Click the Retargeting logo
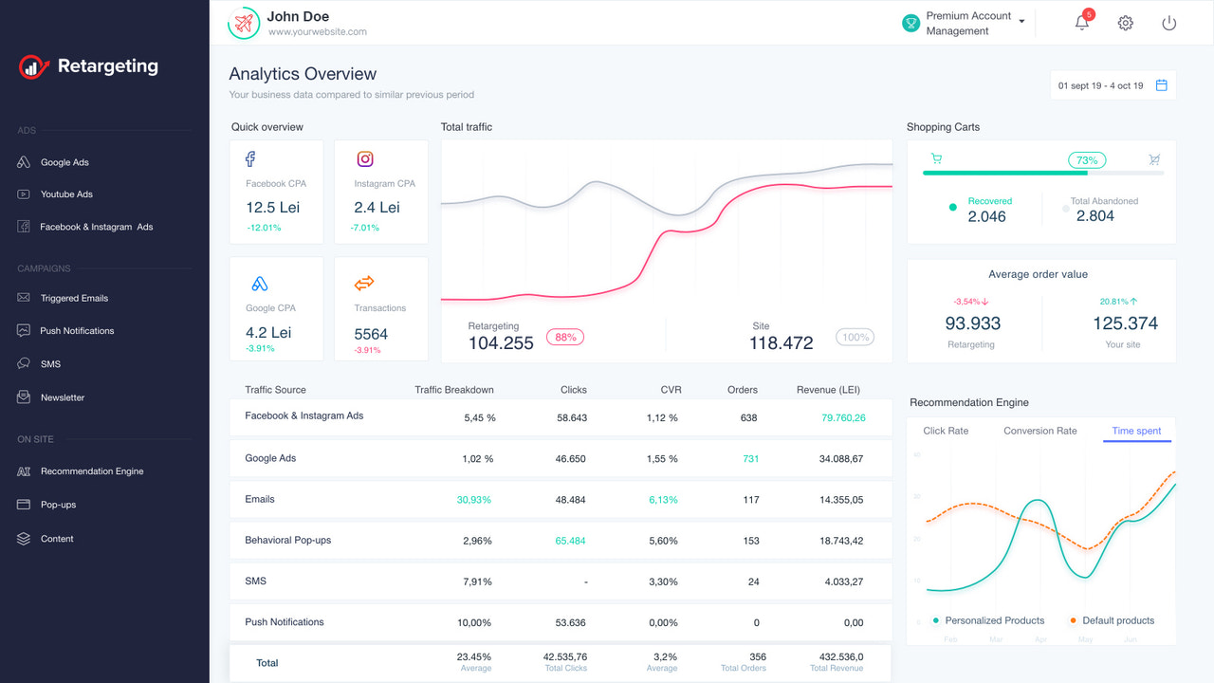Screen dimensions: 1214x683 [86, 66]
